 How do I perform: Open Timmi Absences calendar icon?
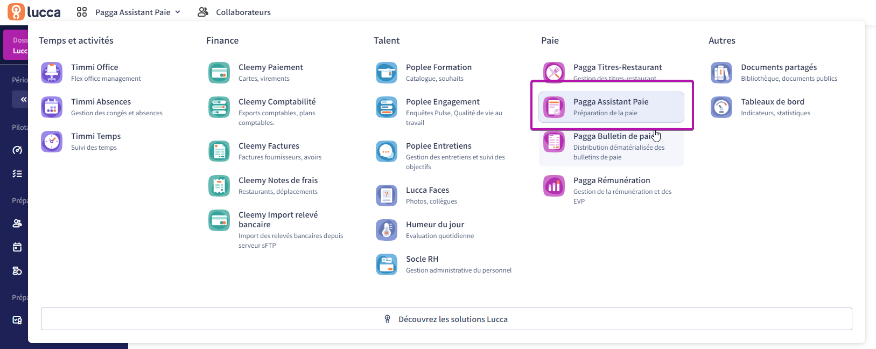coord(52,107)
